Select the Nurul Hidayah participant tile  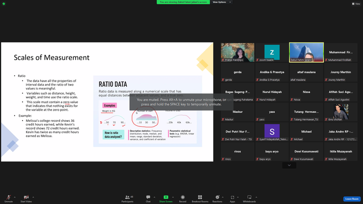[272, 92]
